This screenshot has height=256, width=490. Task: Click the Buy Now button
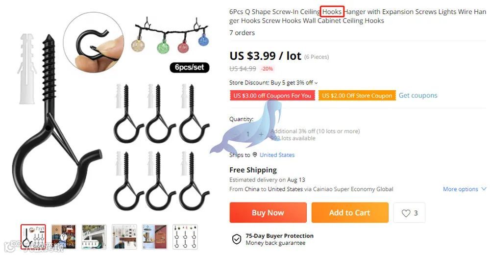click(268, 212)
